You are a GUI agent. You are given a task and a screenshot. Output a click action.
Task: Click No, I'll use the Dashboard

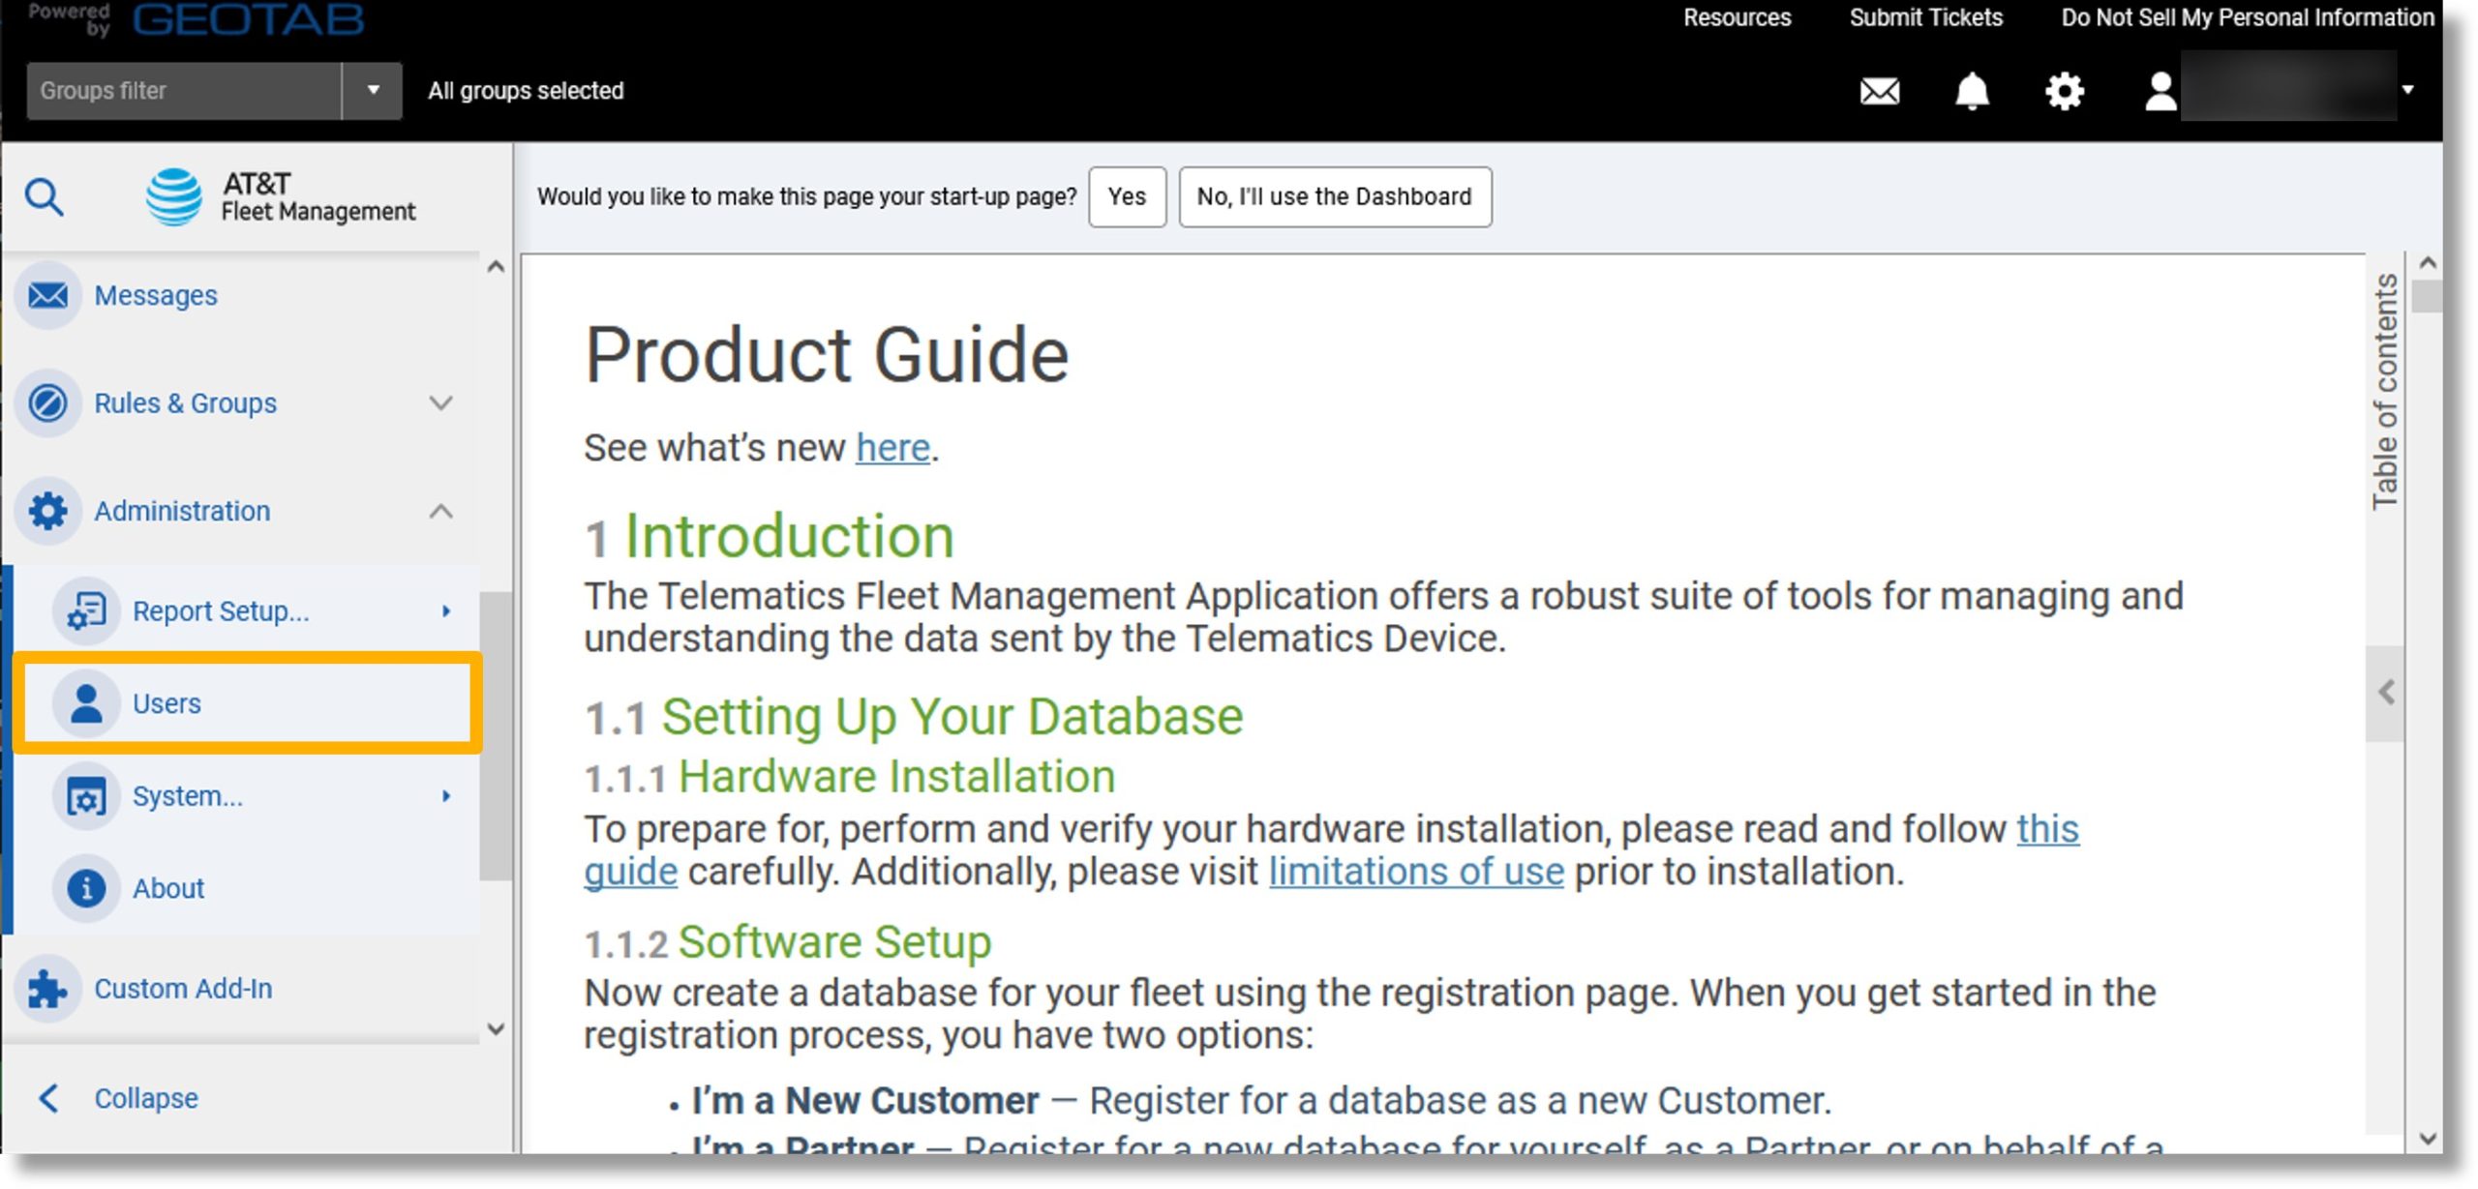(x=1336, y=195)
